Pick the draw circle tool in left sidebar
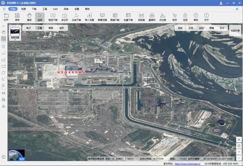 [x=3, y=73]
